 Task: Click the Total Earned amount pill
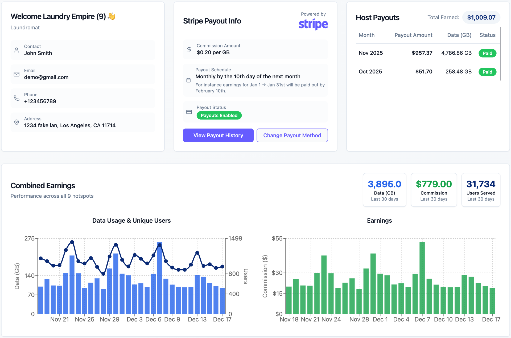pos(481,17)
